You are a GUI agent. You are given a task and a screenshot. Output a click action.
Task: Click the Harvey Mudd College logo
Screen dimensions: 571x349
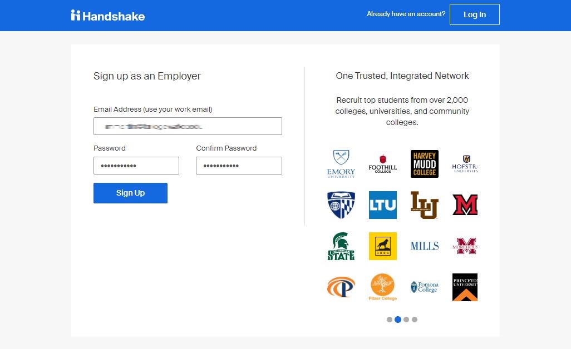(x=424, y=164)
